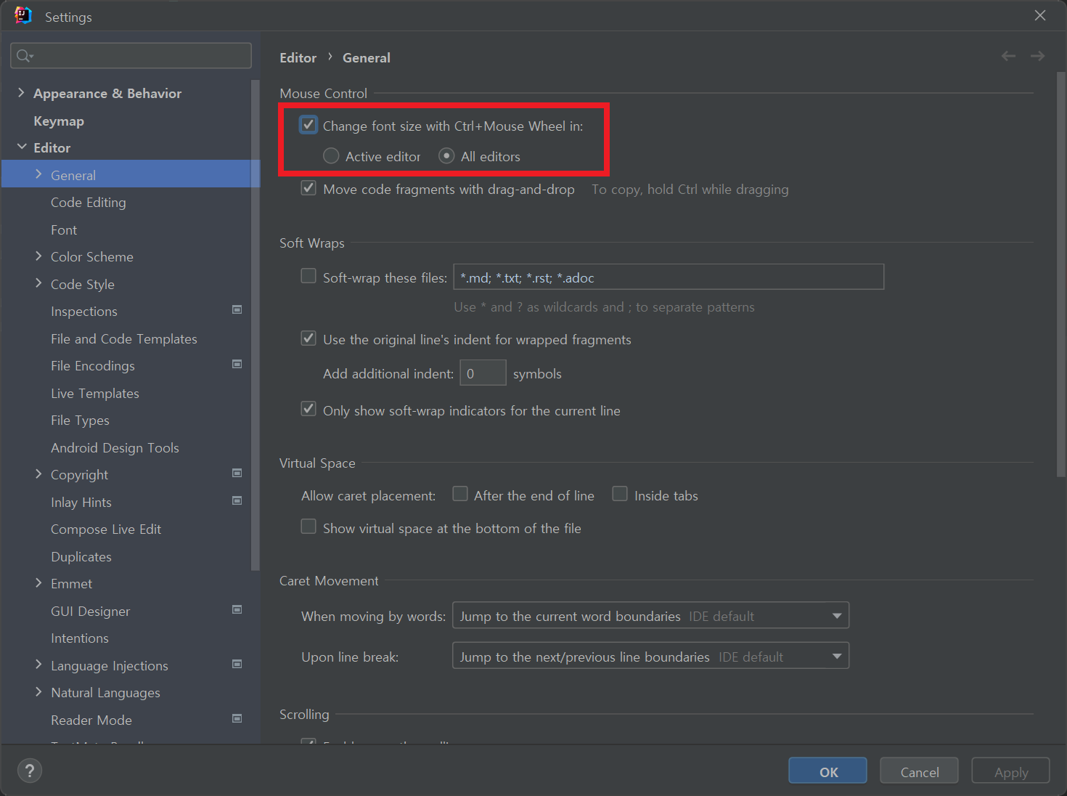Open the Live Templates page
Image resolution: width=1067 pixels, height=796 pixels.
pyautogui.click(x=95, y=394)
